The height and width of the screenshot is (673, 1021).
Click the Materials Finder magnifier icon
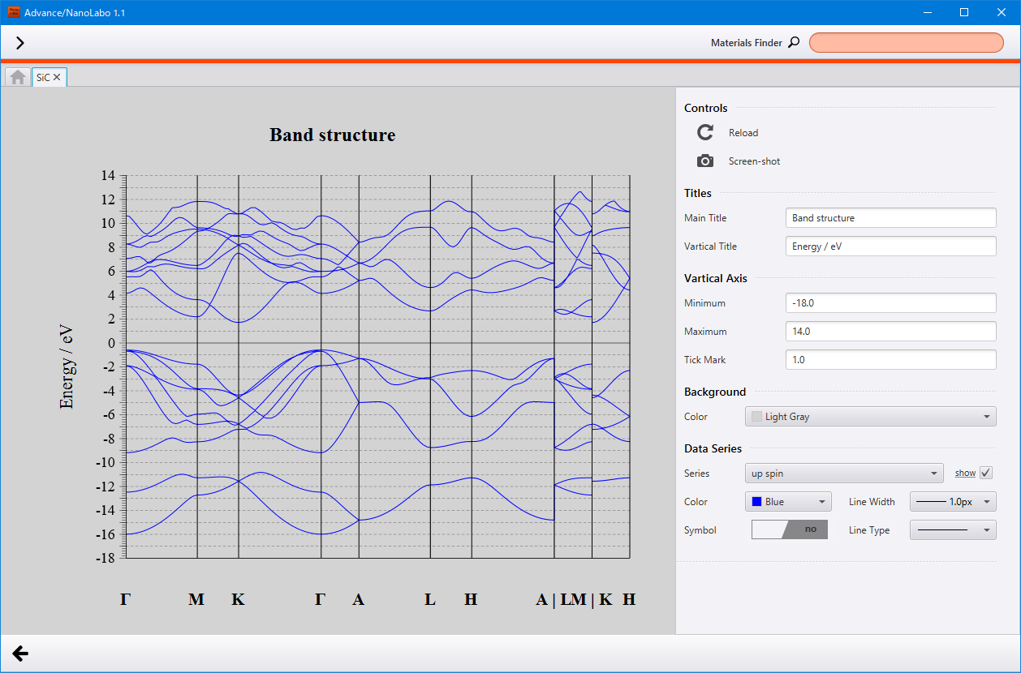pos(794,42)
